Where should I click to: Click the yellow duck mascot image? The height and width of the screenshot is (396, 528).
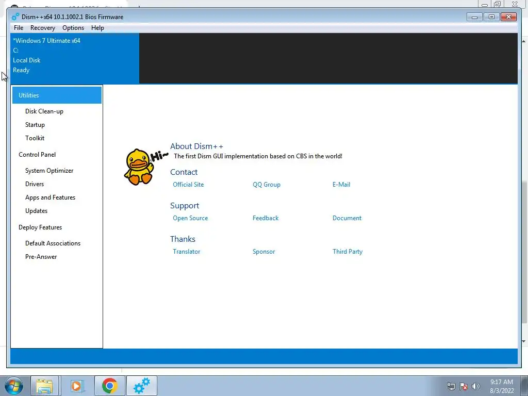[x=140, y=167]
